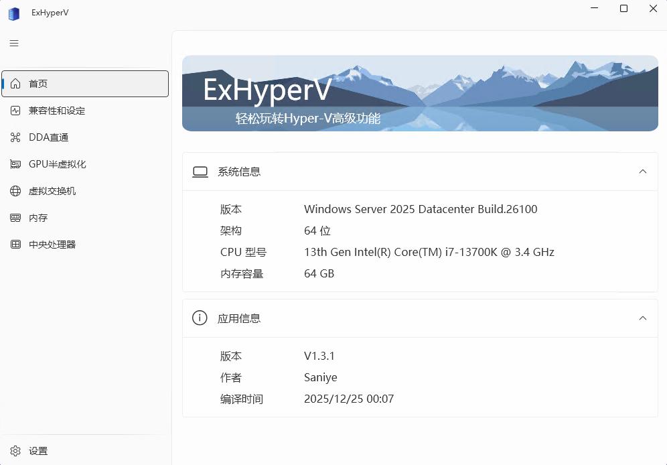The width and height of the screenshot is (667, 465).
Task: Click the V1.3.1 application version text
Action: click(x=319, y=356)
